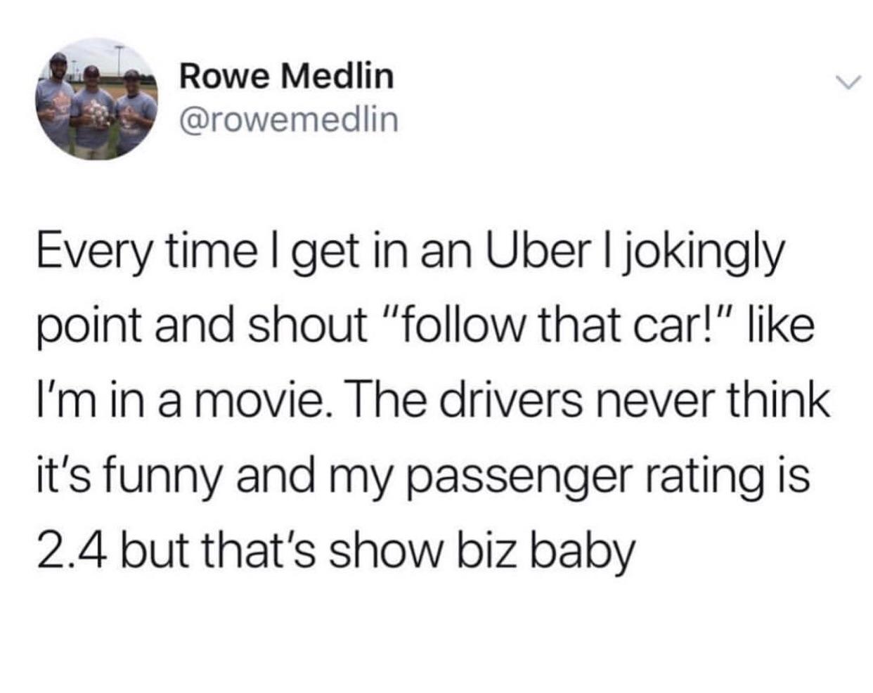Open the @rowemedlin handle link

coord(289,120)
